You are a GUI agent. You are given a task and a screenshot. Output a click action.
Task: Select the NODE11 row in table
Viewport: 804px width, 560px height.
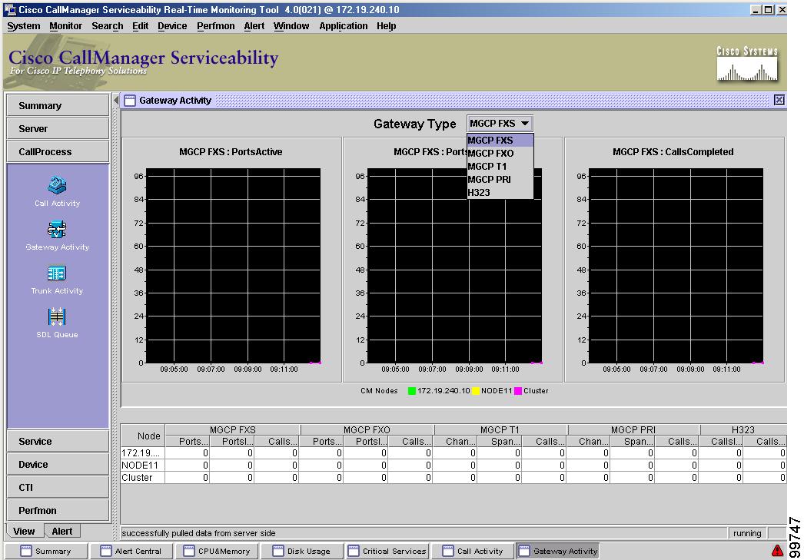[453, 466]
